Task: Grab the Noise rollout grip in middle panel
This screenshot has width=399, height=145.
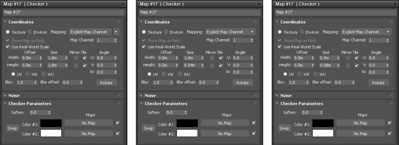Action: click(255, 95)
